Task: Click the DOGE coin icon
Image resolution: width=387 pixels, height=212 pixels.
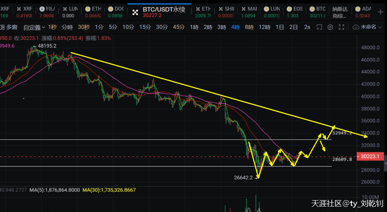Action: [x=111, y=9]
